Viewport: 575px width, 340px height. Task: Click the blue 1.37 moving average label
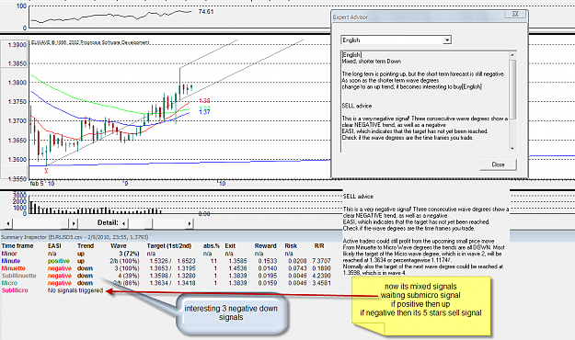coord(204,112)
